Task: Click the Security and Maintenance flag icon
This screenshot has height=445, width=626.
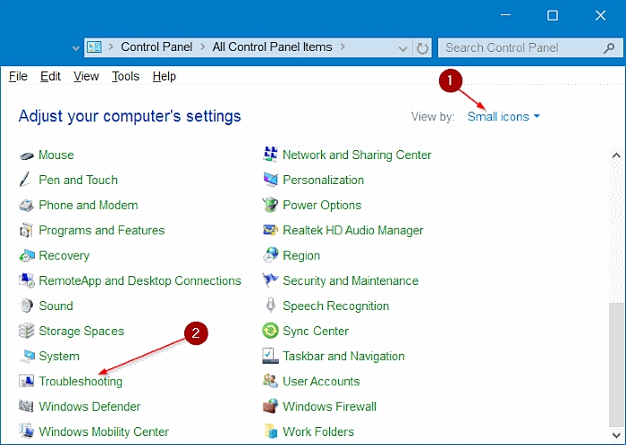Action: 270,281
